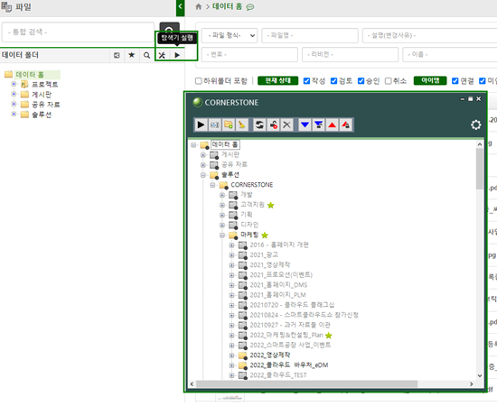Expand 솔루션 in the left tree
497x406 pixels.
(14, 114)
